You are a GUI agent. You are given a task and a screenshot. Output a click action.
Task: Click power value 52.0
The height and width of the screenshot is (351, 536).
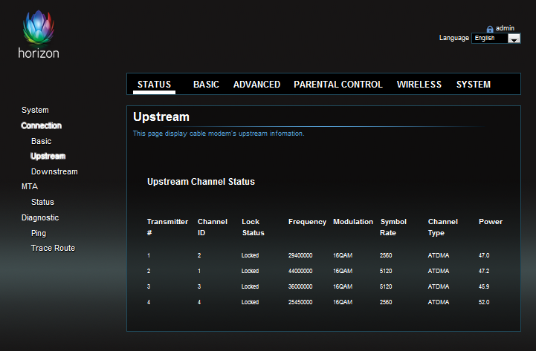click(484, 302)
